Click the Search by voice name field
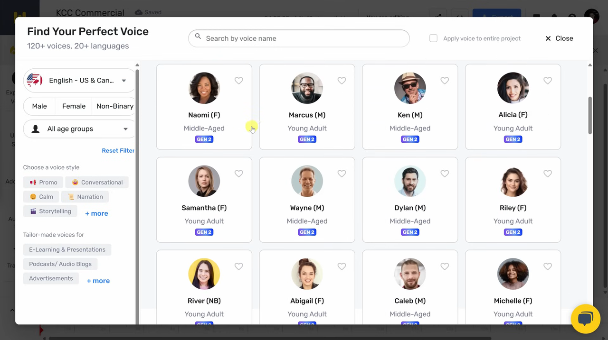This screenshot has width=608, height=340. 299,38
